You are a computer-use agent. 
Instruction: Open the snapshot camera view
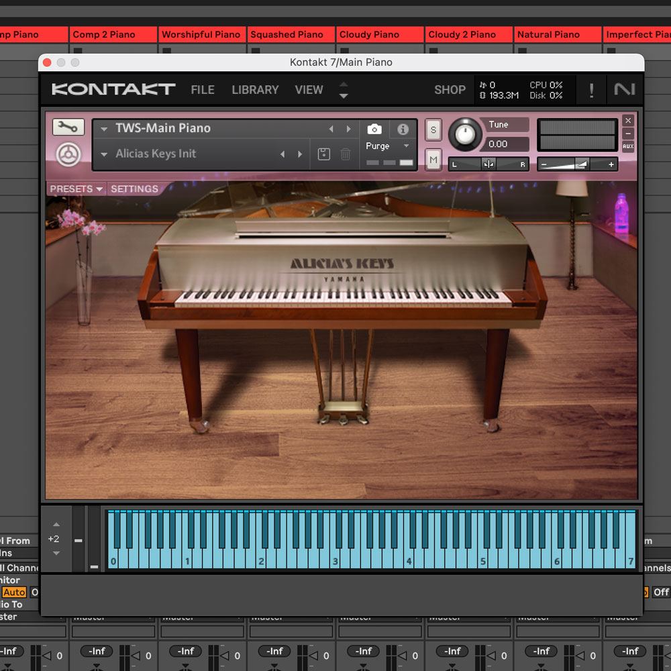tap(374, 130)
